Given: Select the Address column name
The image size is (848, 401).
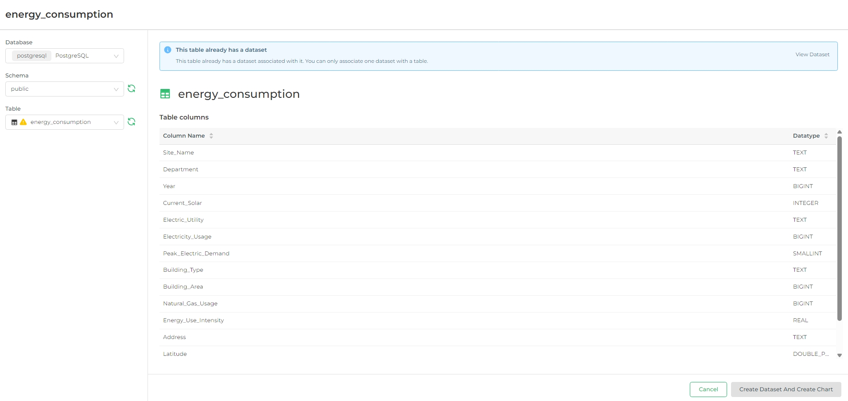Looking at the screenshot, I should point(175,337).
